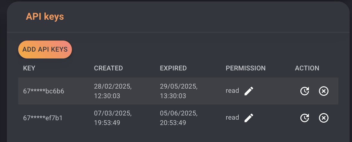Edit permission for key 67*****bc6b6
The width and height of the screenshot is (352, 142).
pyautogui.click(x=249, y=91)
